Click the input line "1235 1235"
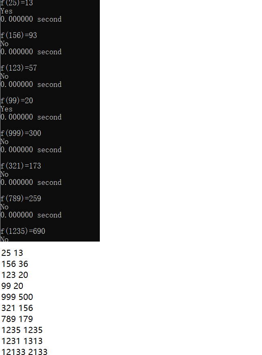Screen dimensions: 262x355 coord(22,330)
